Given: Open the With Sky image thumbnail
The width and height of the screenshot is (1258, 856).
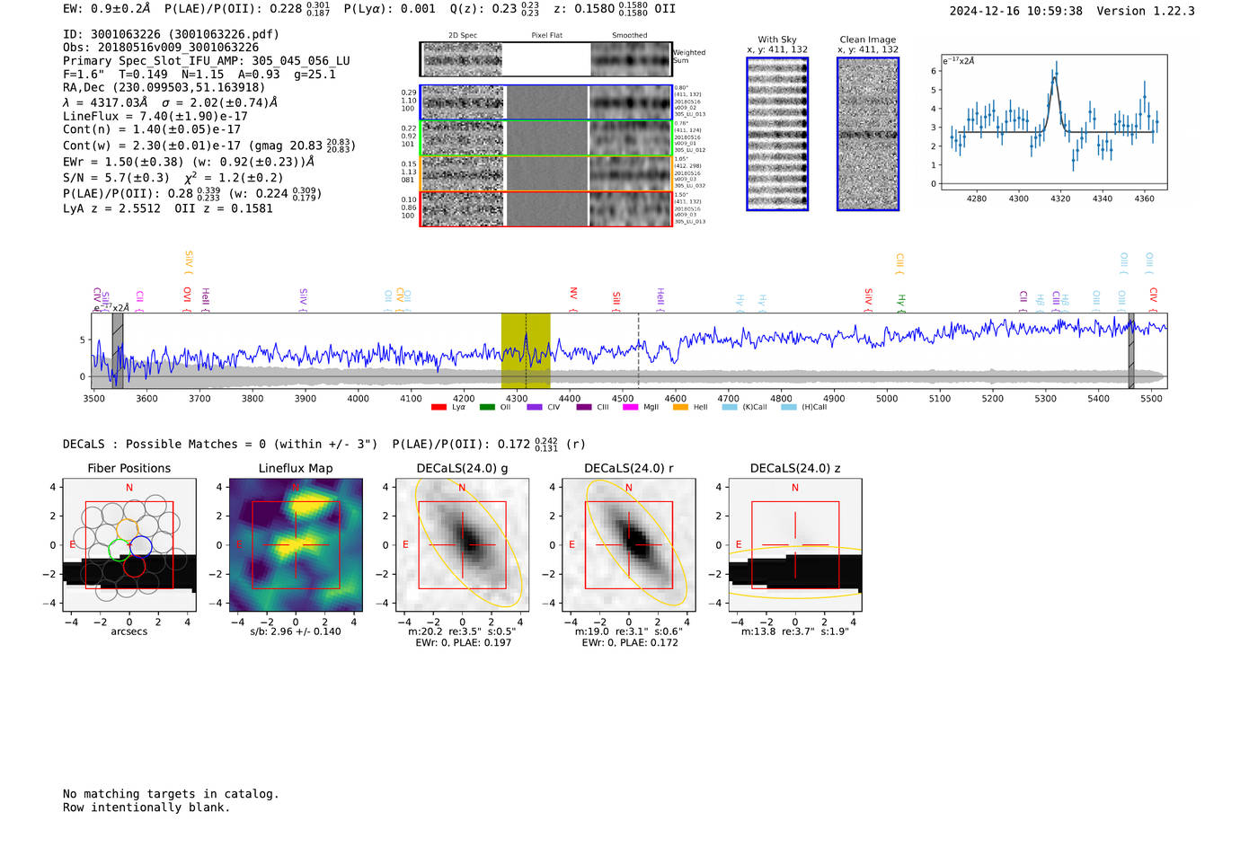Looking at the screenshot, I should point(777,134).
